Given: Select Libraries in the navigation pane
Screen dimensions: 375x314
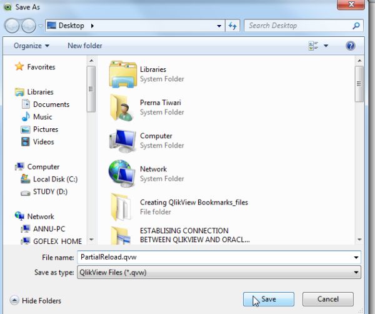Looking at the screenshot, I should click(40, 92).
